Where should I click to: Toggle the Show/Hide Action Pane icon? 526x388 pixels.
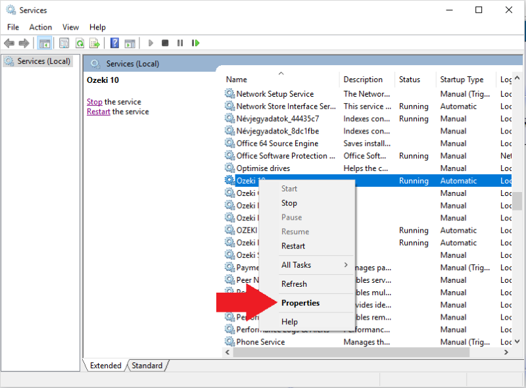click(130, 43)
